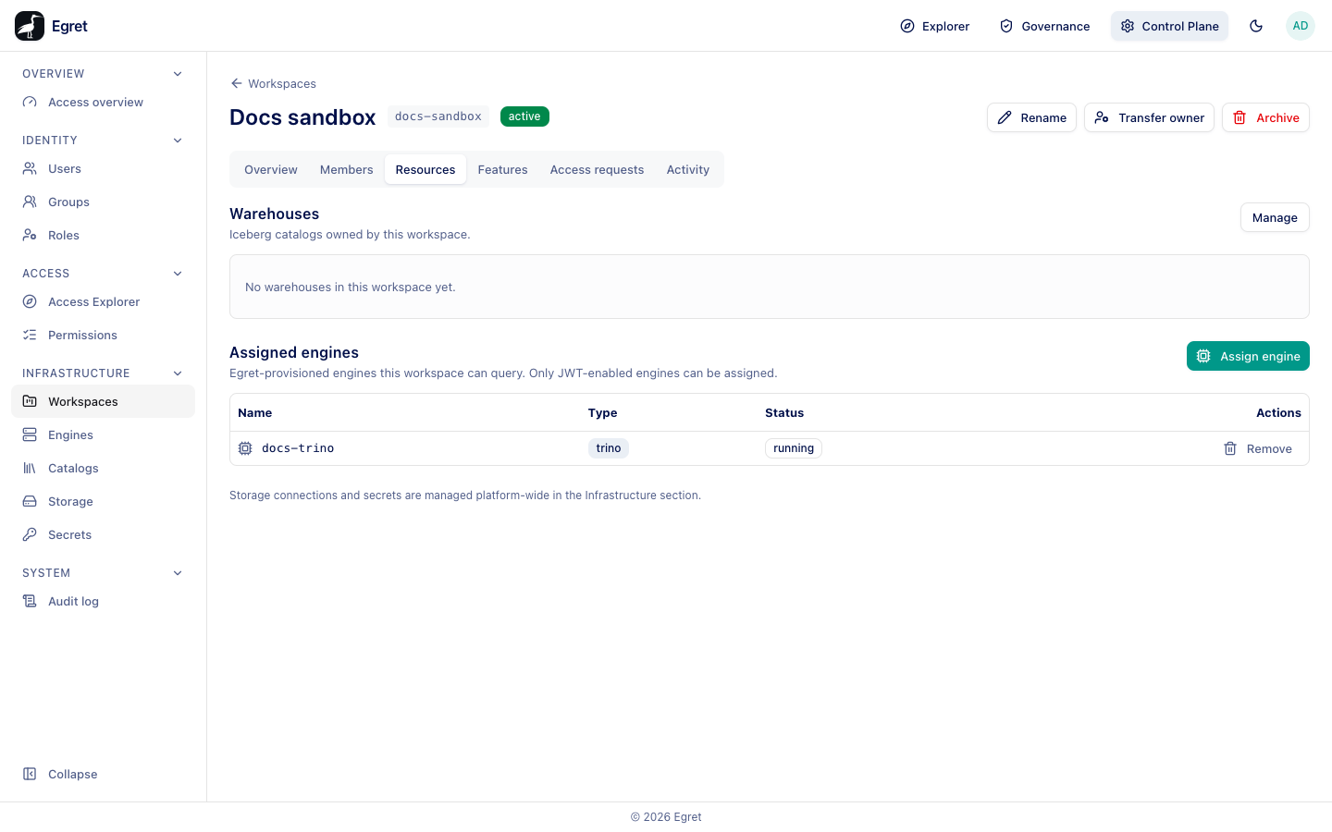Open the AD user avatar menu
The image size is (1332, 832).
(1301, 26)
